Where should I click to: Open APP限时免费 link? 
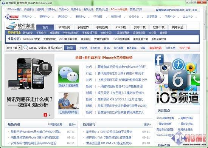[55, 125]
